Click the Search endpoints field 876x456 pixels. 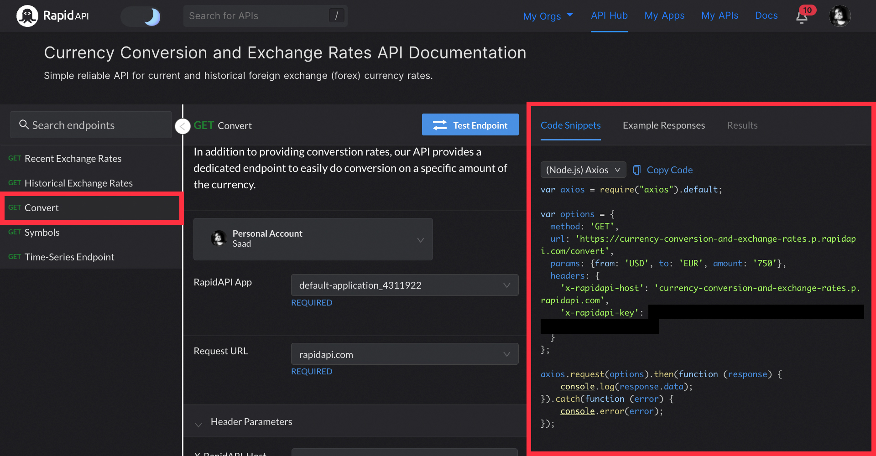(91, 125)
